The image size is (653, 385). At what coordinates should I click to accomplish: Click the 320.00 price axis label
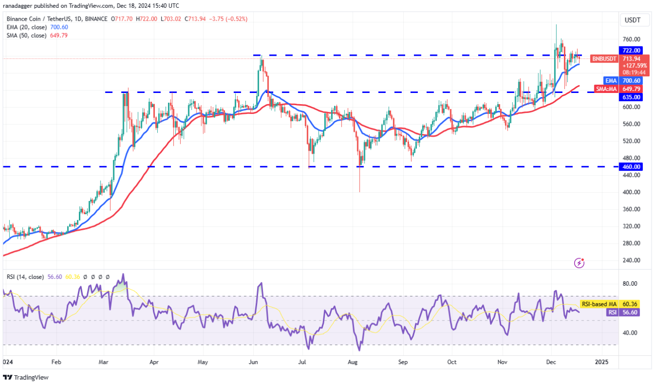pos(631,226)
